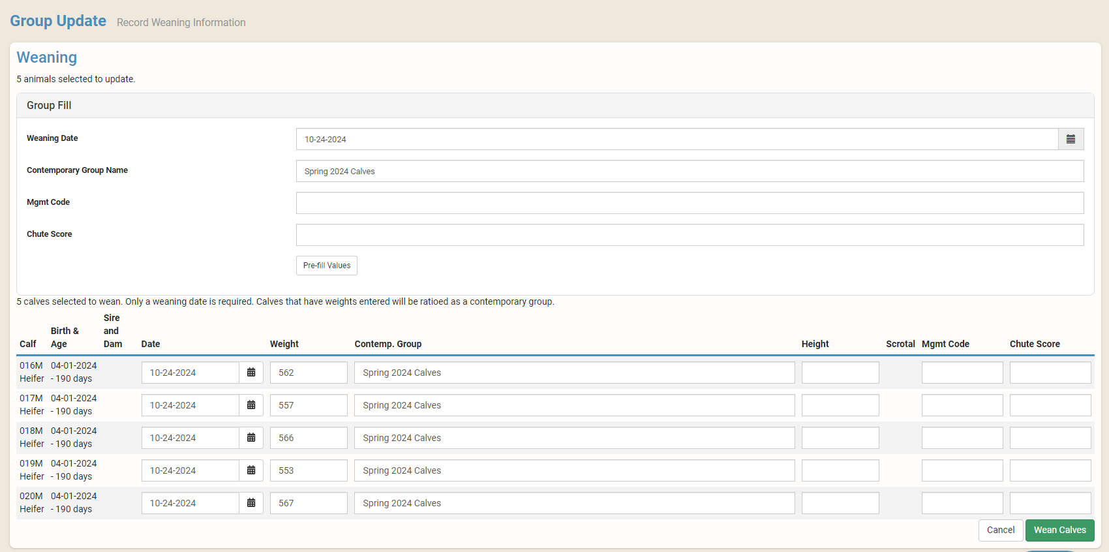Edit Contemp. Group field for calf 018M
Image resolution: width=1109 pixels, height=552 pixels.
575,438
